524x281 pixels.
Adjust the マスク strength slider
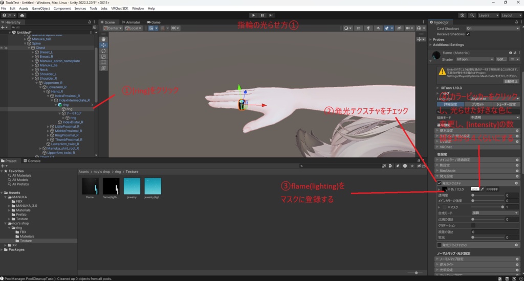point(488,207)
